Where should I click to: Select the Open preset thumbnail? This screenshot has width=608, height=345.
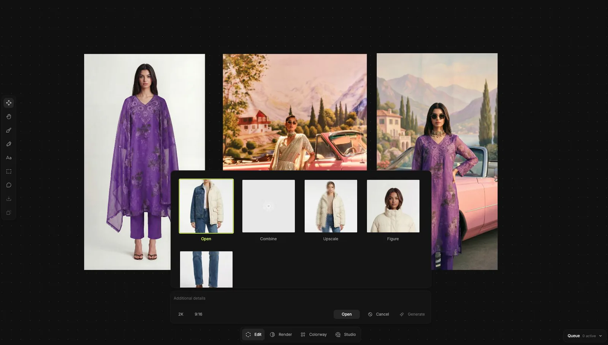[206, 206]
